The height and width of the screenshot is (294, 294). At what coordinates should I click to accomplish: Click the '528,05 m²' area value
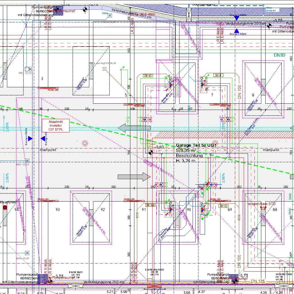click(186, 150)
